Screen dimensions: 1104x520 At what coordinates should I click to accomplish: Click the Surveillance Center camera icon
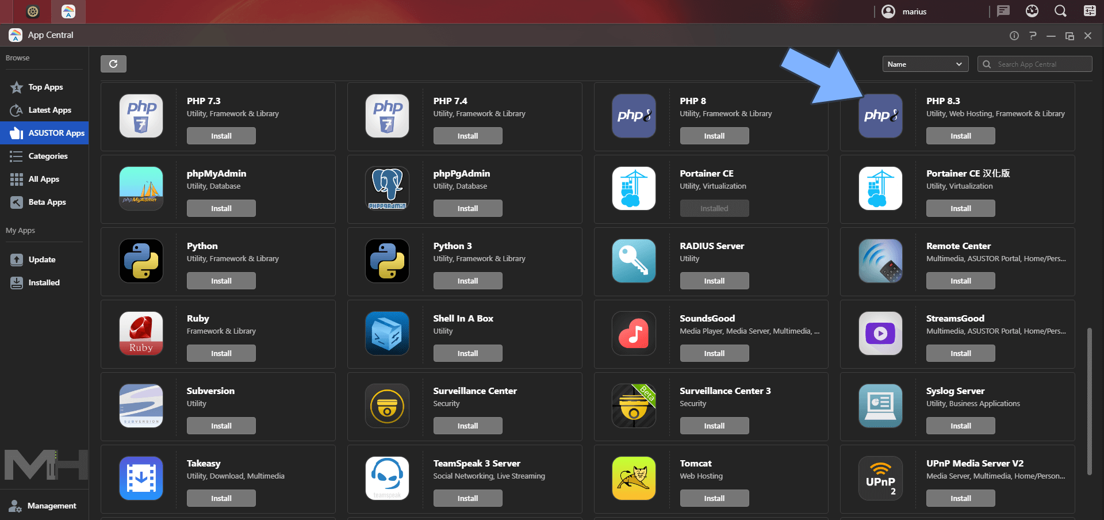coord(387,406)
